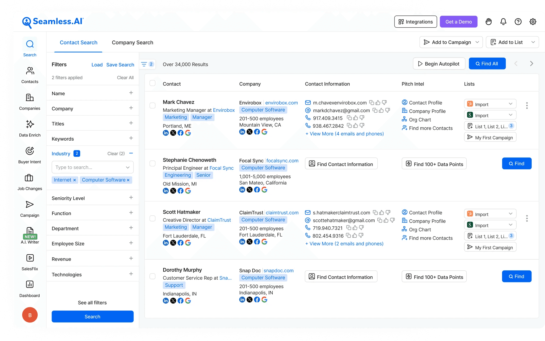The height and width of the screenshot is (341, 545).
Task: Thumbs up m.chavexenvirobox.com email
Action: [378, 103]
